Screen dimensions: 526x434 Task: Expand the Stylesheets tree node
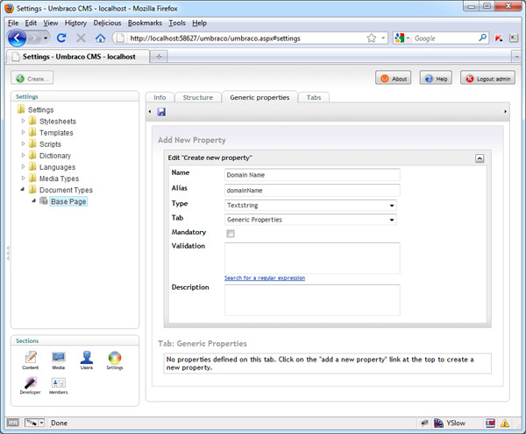click(x=23, y=121)
